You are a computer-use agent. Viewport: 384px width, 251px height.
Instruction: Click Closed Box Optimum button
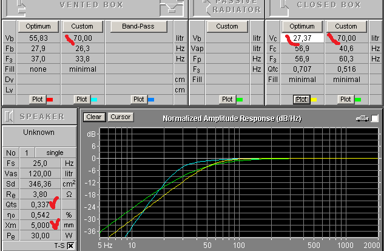point(302,26)
